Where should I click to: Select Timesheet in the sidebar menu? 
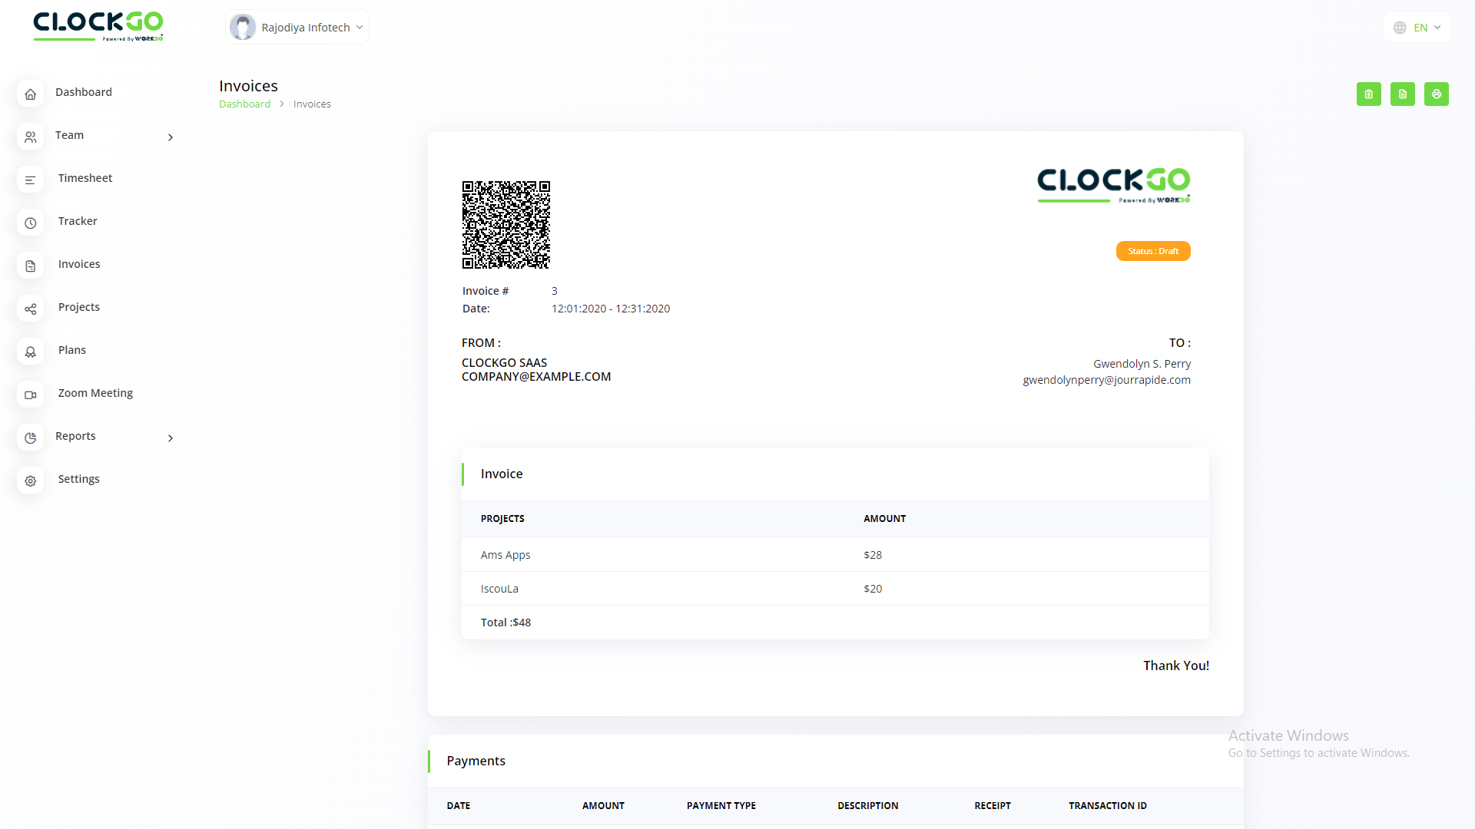(85, 178)
